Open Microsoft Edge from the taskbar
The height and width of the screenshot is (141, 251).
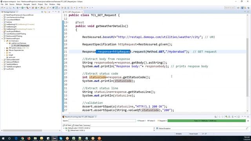click(x=16, y=138)
